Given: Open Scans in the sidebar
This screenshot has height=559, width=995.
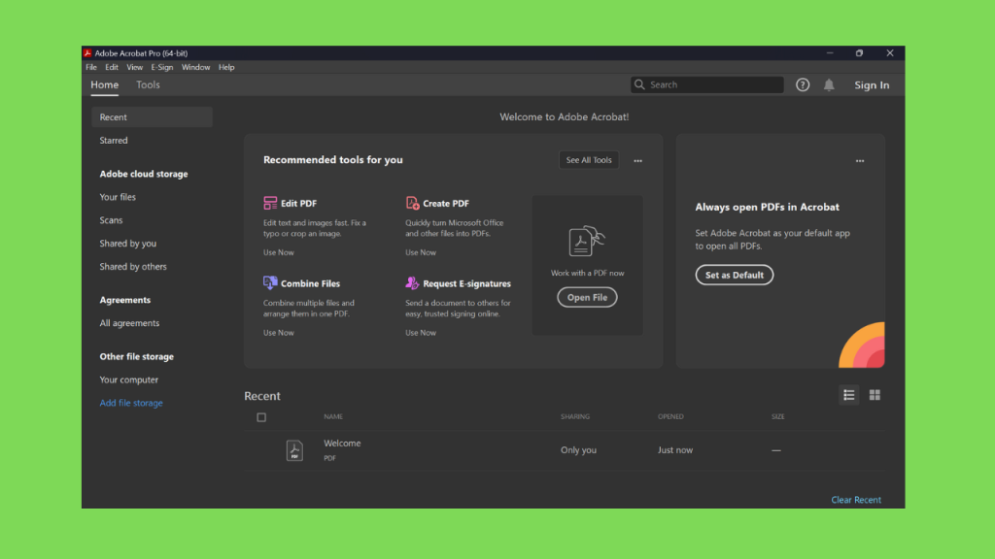Looking at the screenshot, I should pos(111,220).
